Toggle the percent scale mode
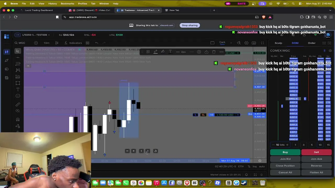The image size is (335, 188). click(249, 167)
